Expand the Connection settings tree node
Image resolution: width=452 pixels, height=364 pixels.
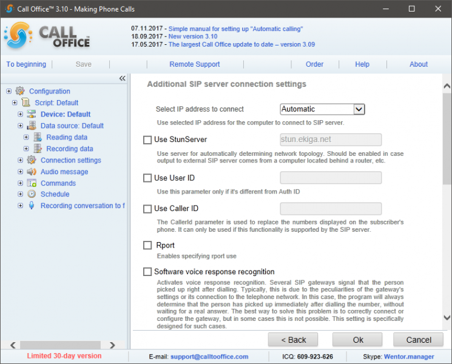(21, 160)
